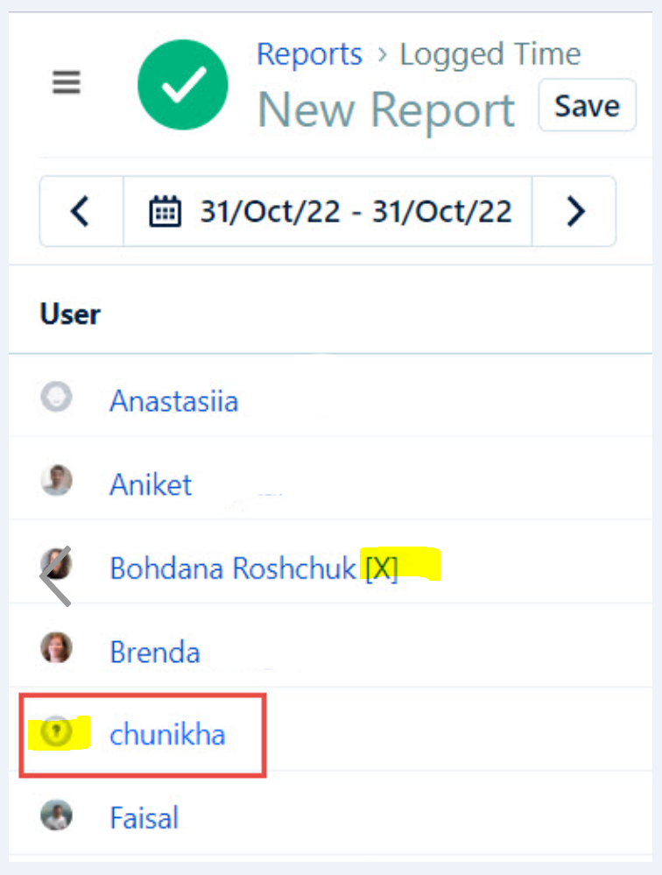Click the question mark avatar next to chunikha
The height and width of the screenshot is (875, 662).
point(56,734)
